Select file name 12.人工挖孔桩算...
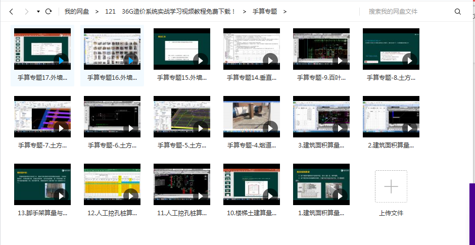 coord(112,213)
